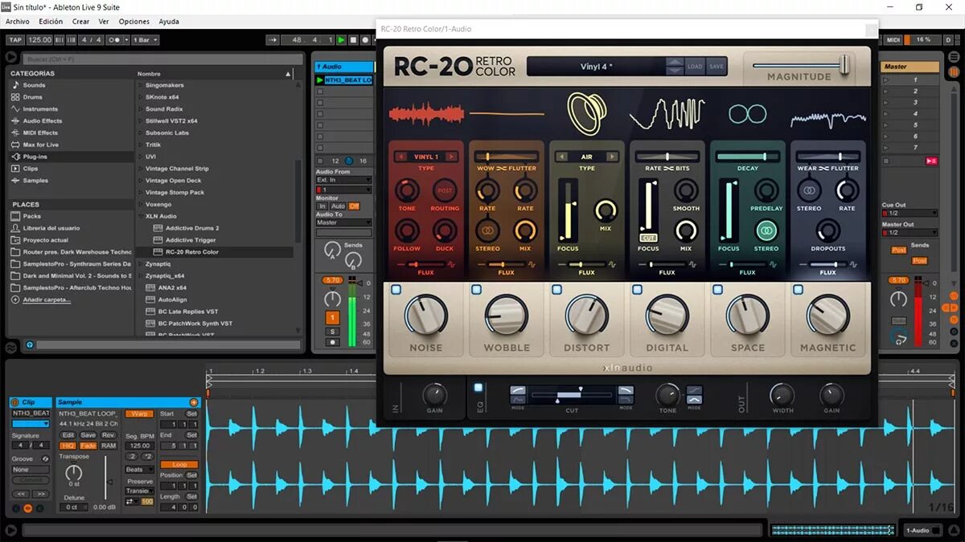Click the TAP tempo button
This screenshot has height=542, width=965.
(x=15, y=39)
